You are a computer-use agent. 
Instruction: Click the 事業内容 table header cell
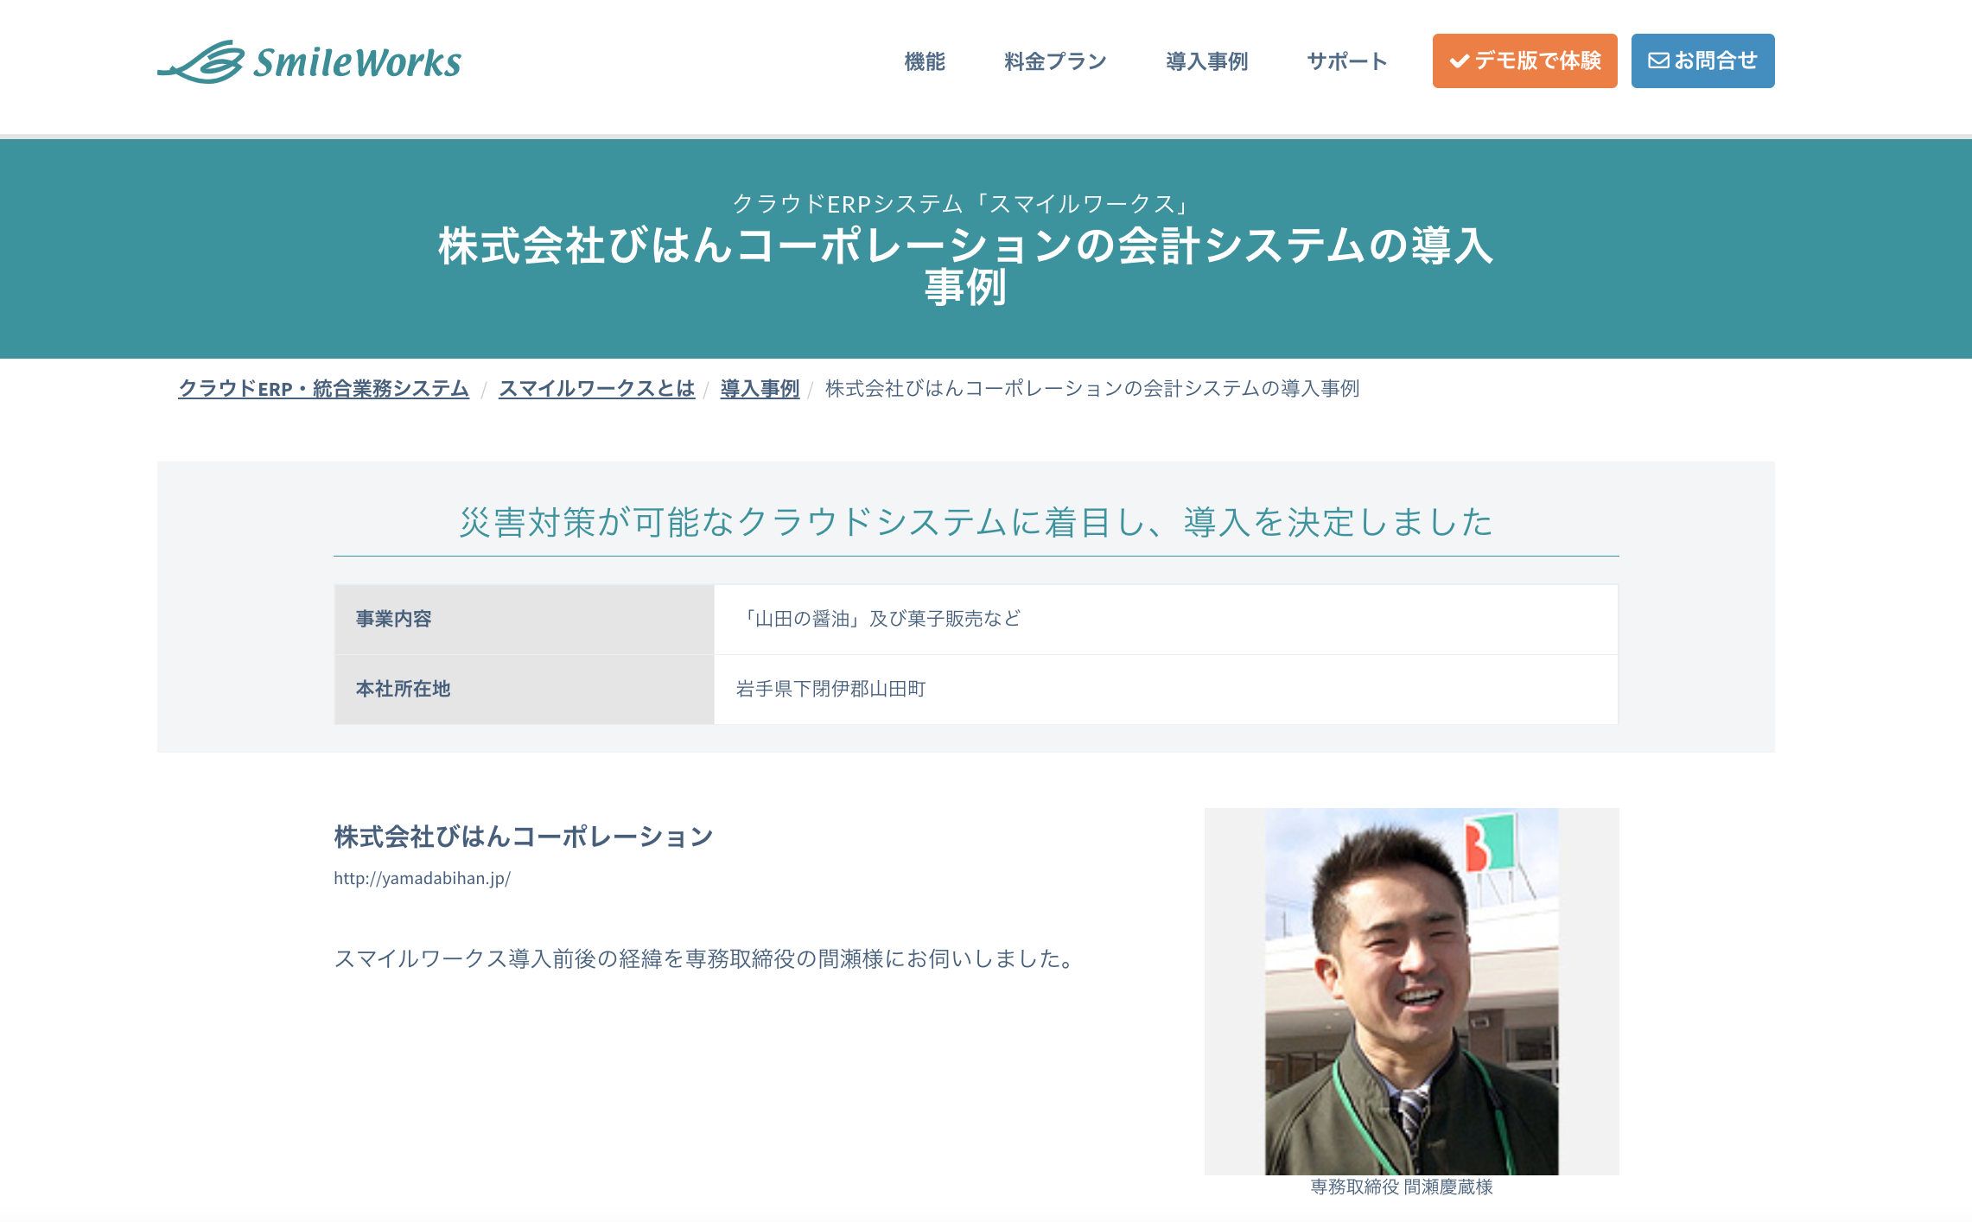coord(524,619)
